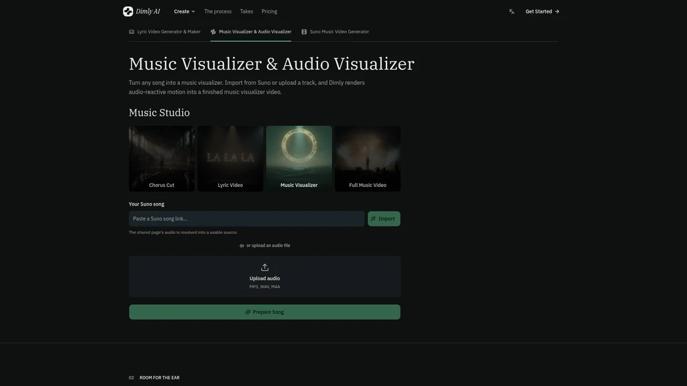This screenshot has width=687, height=386.
Task: Open The process page
Action: click(218, 11)
